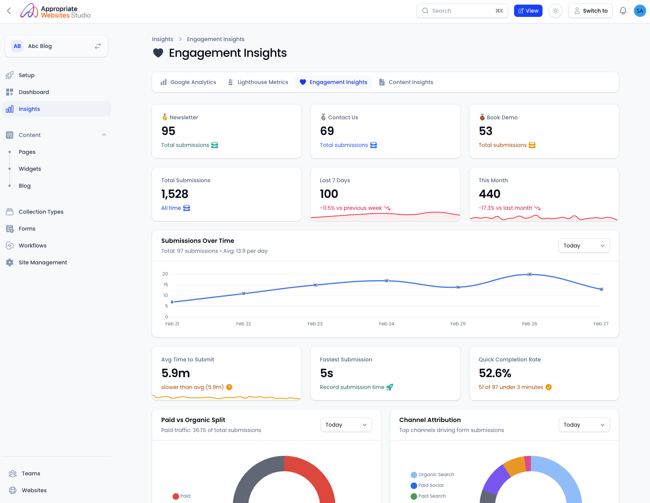Open Site Management settings
This screenshot has height=503, width=650.
pyautogui.click(x=42, y=262)
